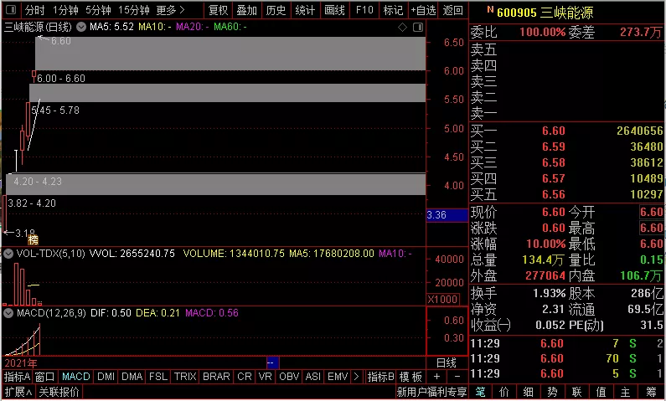Click the 模板 template button
This screenshot has width=666, height=401.
coord(410,377)
